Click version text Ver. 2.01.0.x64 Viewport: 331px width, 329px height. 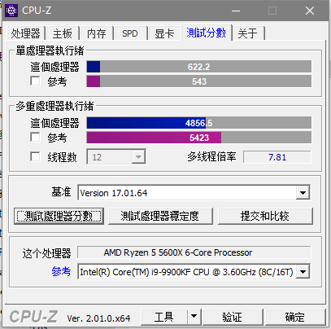pos(98,318)
